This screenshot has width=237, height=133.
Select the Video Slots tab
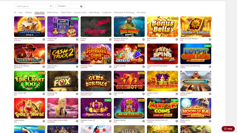click(39, 12)
